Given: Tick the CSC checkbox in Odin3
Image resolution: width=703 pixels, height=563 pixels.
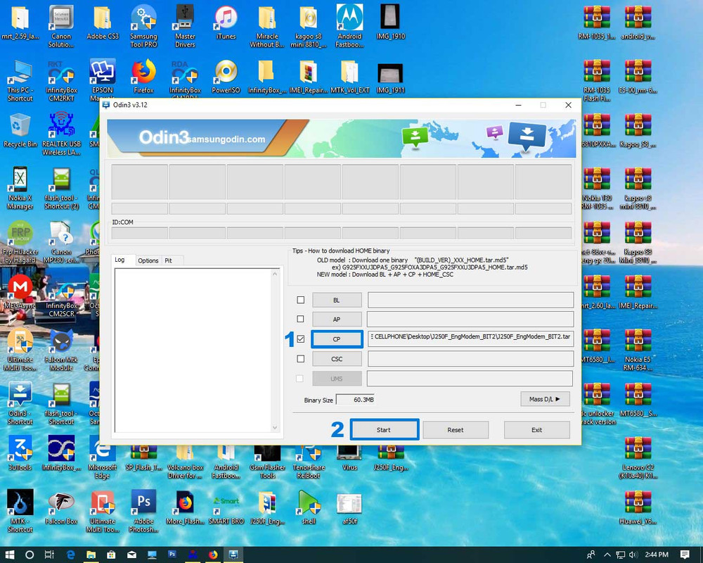Looking at the screenshot, I should [x=300, y=359].
